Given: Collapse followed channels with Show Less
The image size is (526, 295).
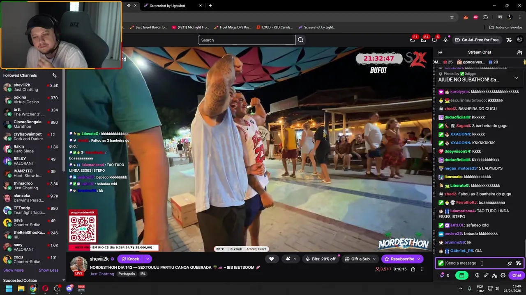Looking at the screenshot, I should 48,270.
